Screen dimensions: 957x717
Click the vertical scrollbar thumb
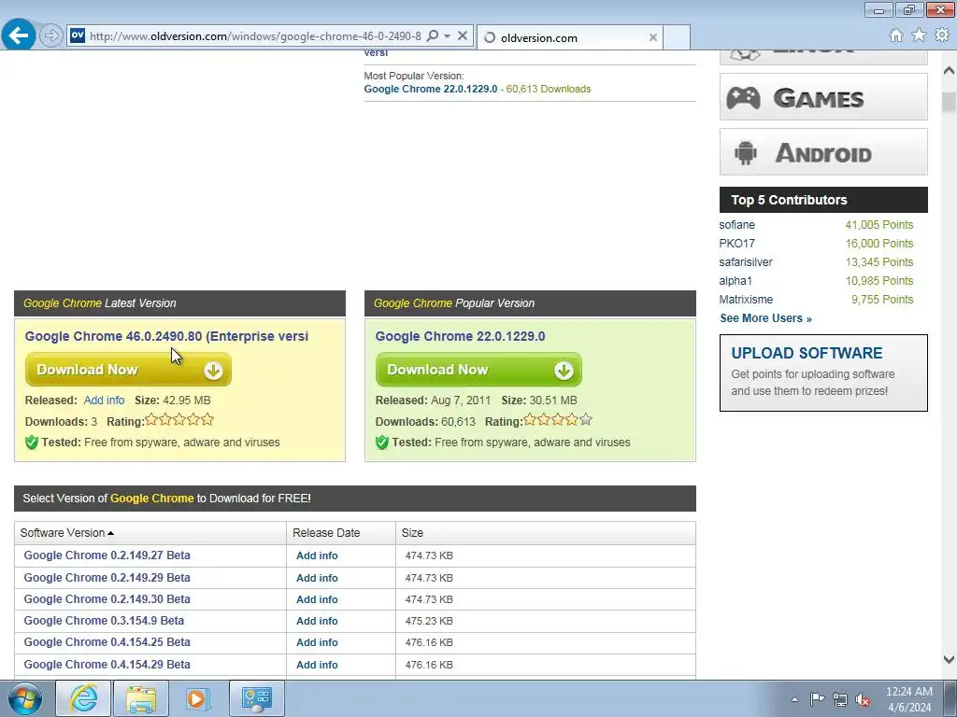tap(949, 103)
